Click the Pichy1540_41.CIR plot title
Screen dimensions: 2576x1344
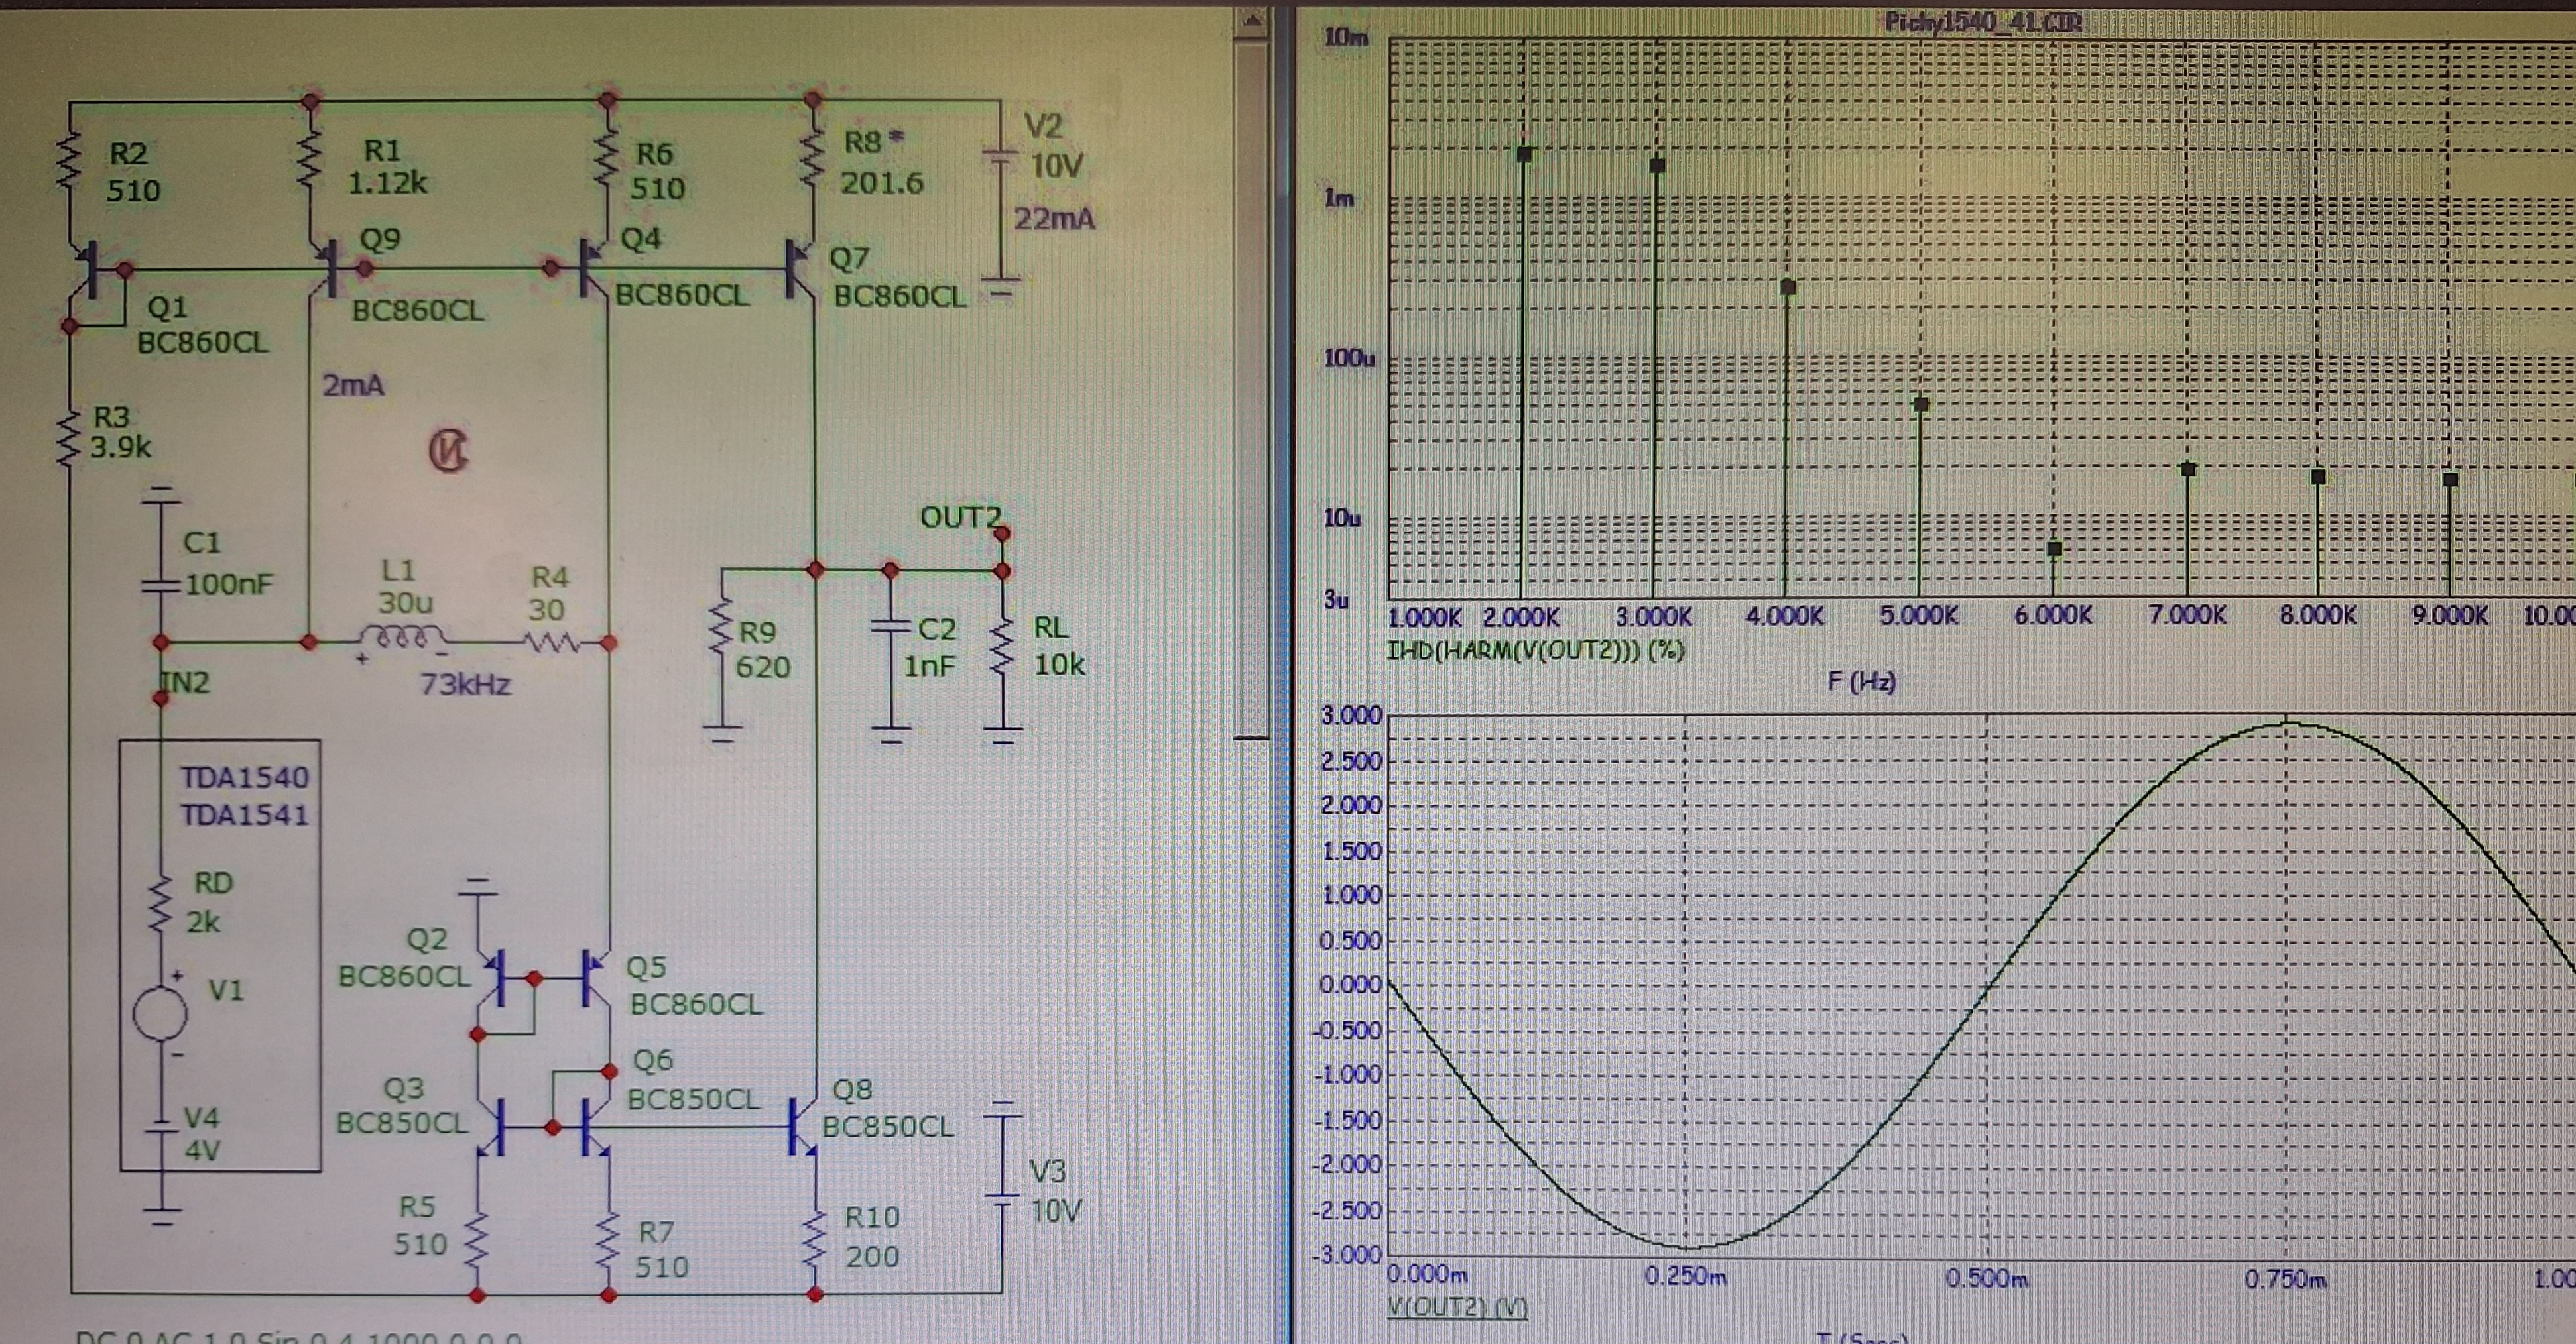coord(1983,21)
